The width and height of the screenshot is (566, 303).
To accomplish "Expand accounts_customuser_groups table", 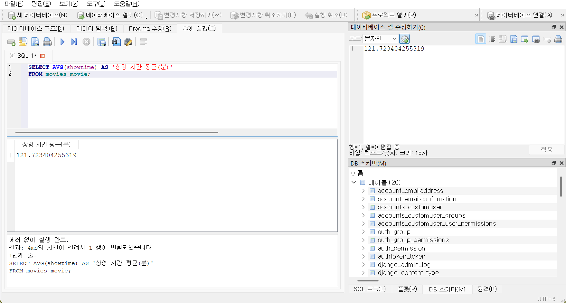I will [363, 215].
